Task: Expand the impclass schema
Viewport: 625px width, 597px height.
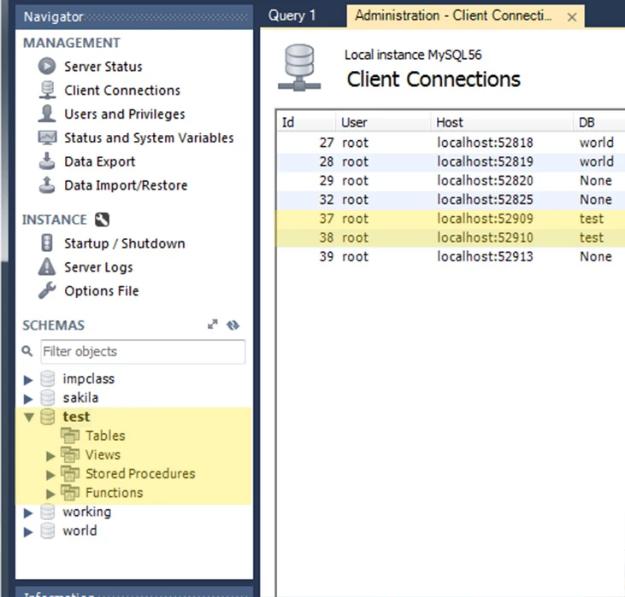Action: (28, 379)
